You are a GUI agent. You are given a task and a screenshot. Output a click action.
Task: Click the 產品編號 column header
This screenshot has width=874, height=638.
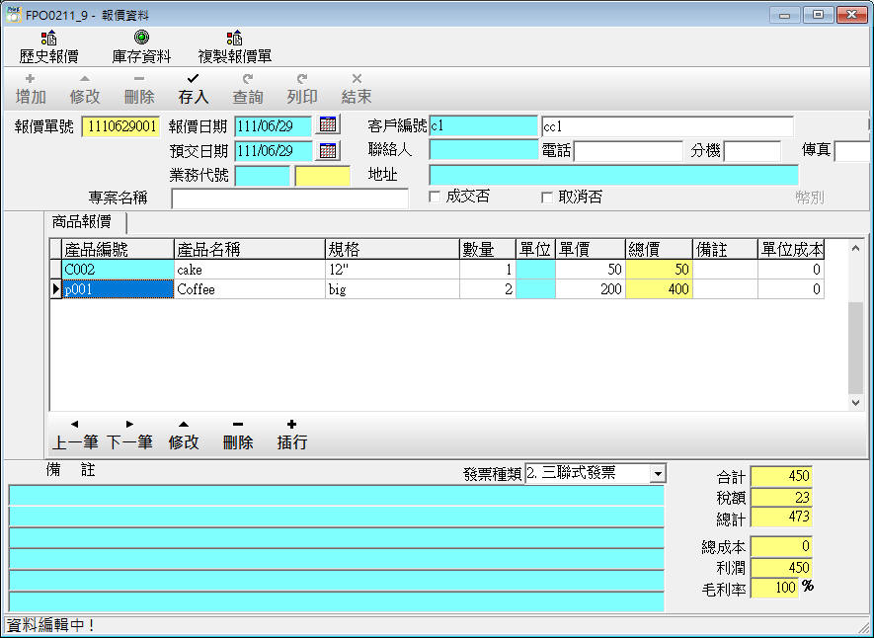pyautogui.click(x=118, y=249)
